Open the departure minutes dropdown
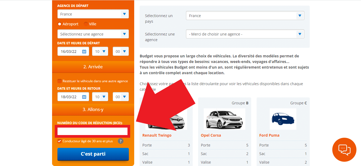This screenshot has height=166, width=361. tap(121, 52)
